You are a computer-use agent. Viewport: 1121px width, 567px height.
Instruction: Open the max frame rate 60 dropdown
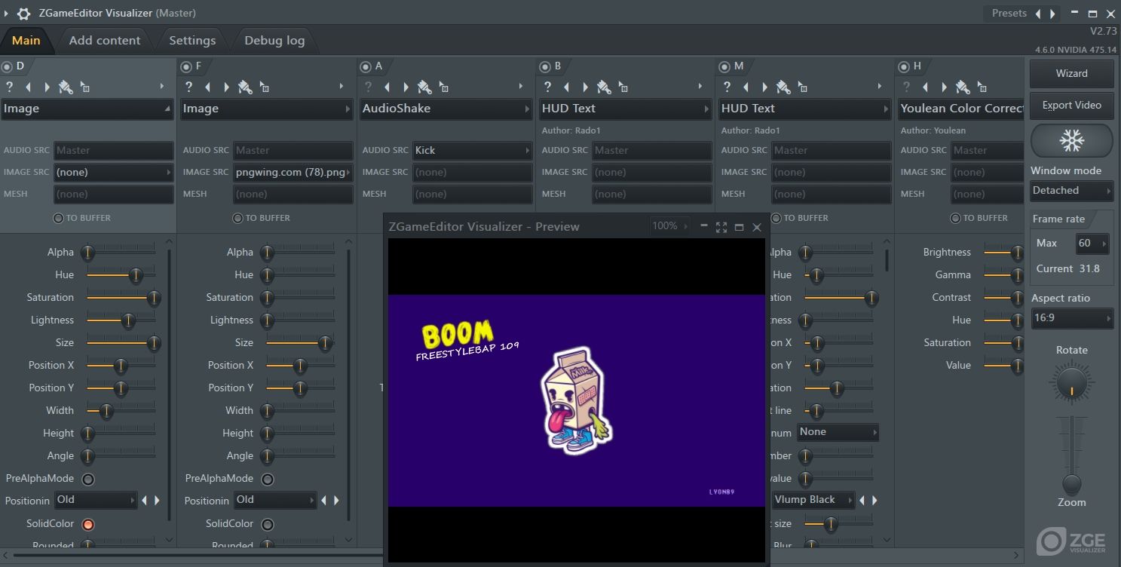click(1092, 244)
